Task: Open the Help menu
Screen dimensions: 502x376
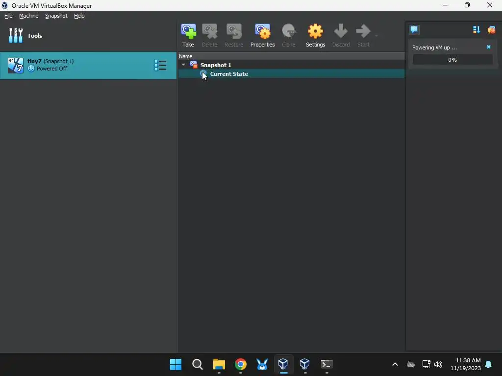Action: point(79,16)
